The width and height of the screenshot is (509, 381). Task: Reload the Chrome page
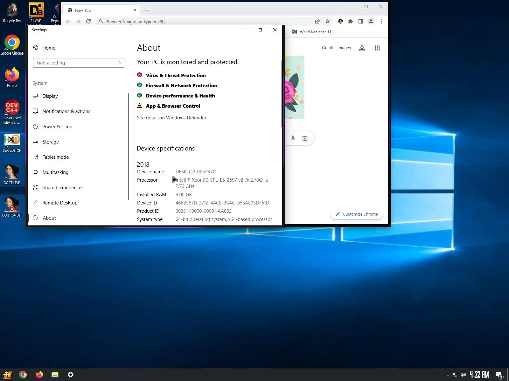(x=88, y=21)
